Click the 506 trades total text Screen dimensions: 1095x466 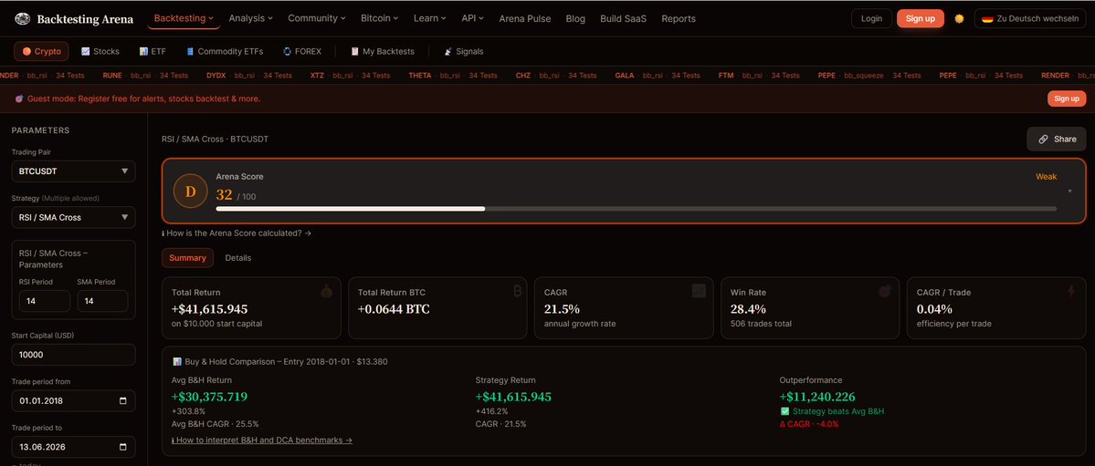pos(760,324)
